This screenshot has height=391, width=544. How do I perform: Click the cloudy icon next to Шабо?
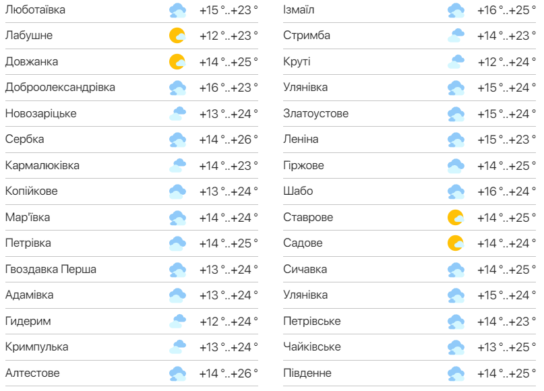[458, 191]
